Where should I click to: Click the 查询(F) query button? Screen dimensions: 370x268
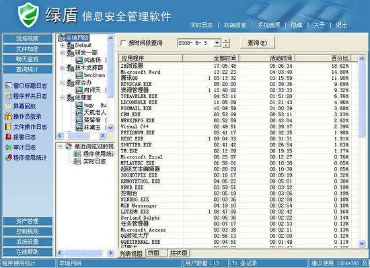pyautogui.click(x=258, y=43)
